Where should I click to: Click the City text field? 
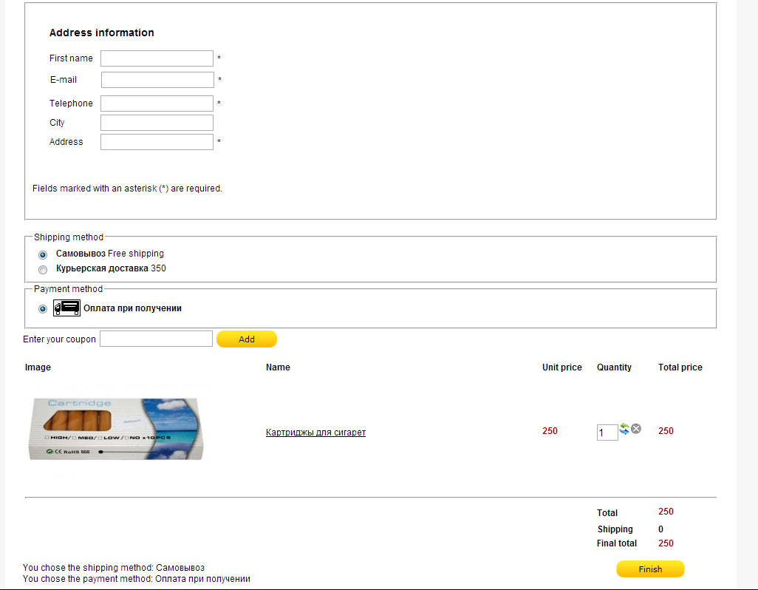(157, 123)
